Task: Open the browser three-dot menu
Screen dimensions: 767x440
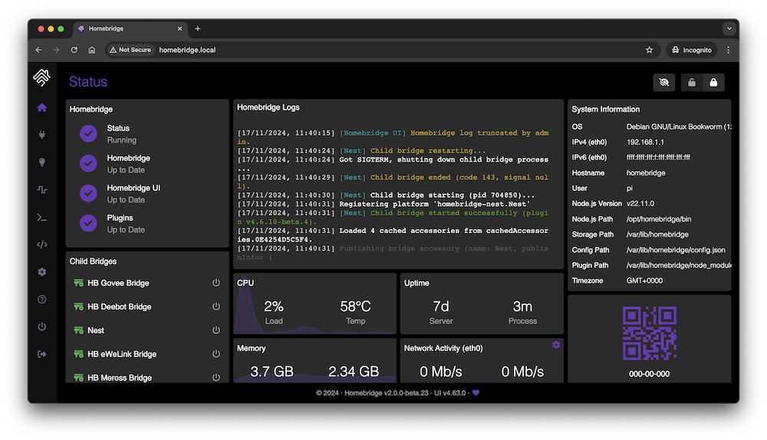Action: click(729, 50)
